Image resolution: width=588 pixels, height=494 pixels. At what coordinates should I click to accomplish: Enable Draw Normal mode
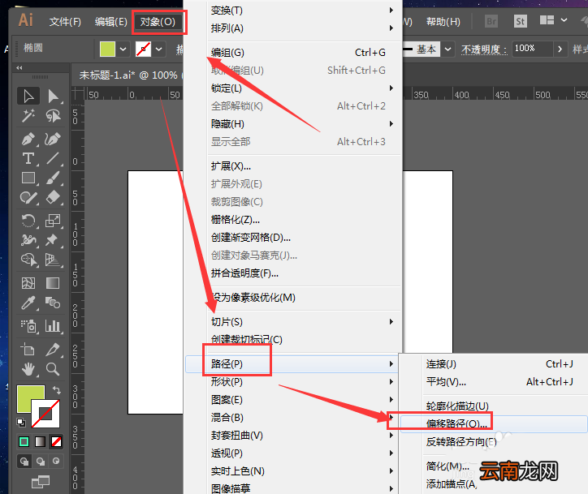(x=24, y=461)
